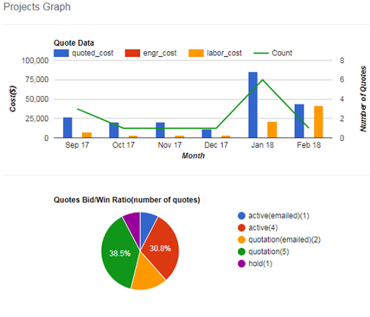The height and width of the screenshot is (317, 370).
Task: Click the hold(1) purple legend dot
Action: [242, 264]
